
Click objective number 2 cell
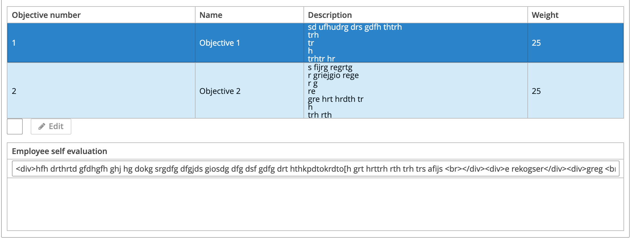101,91
